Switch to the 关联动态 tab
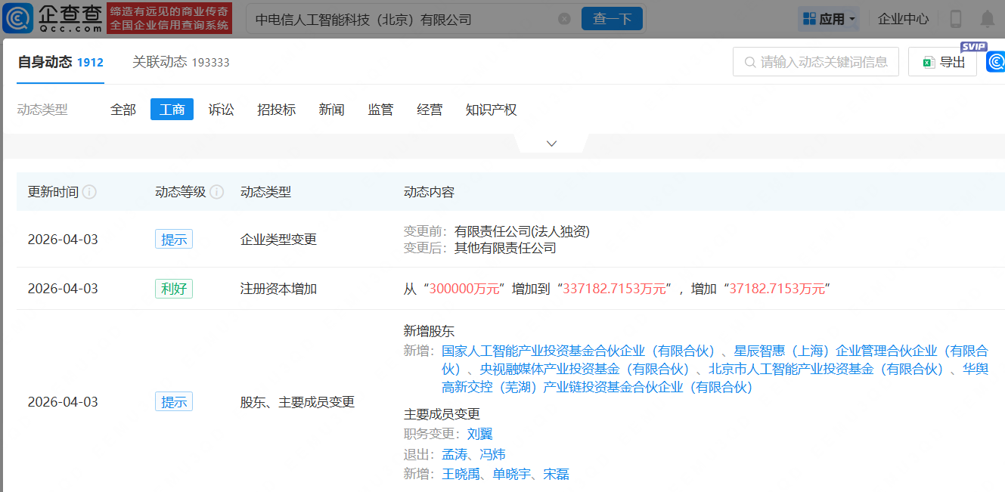Viewport: 1005px width, 492px height. tap(159, 63)
